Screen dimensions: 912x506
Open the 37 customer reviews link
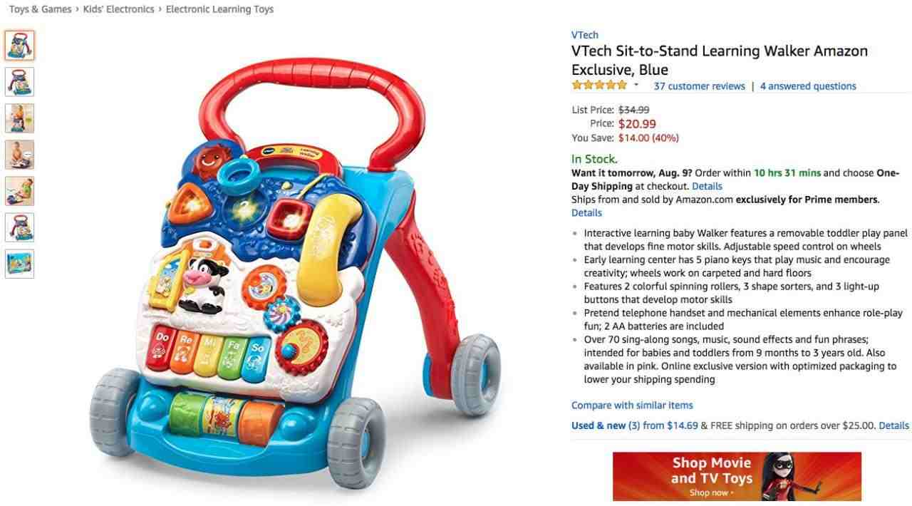pos(699,86)
